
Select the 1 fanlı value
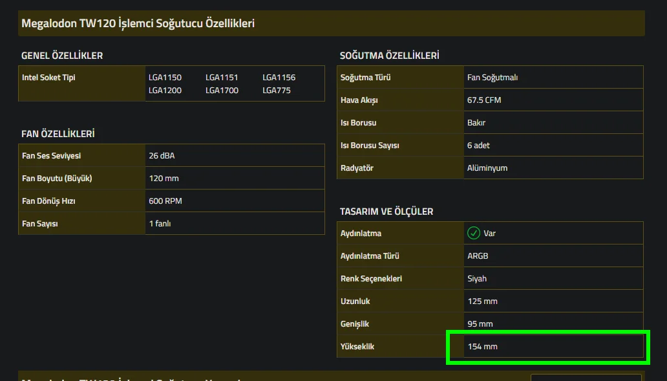[x=160, y=224]
